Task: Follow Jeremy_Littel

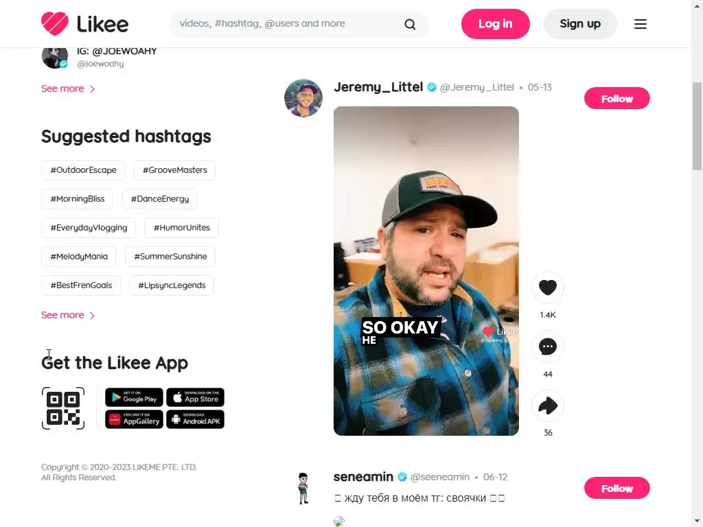Action: point(617,99)
